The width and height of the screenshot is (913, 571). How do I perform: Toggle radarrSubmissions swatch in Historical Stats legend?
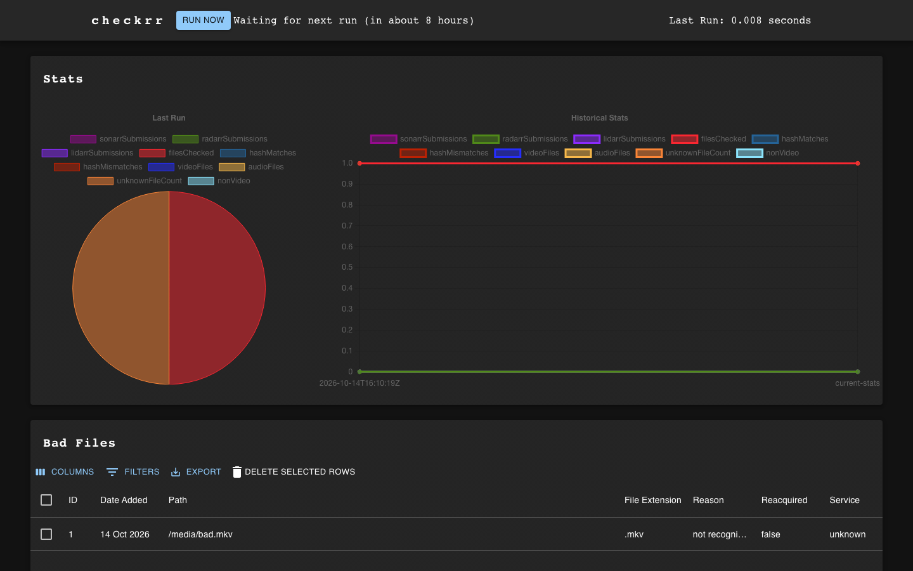pyautogui.click(x=486, y=139)
